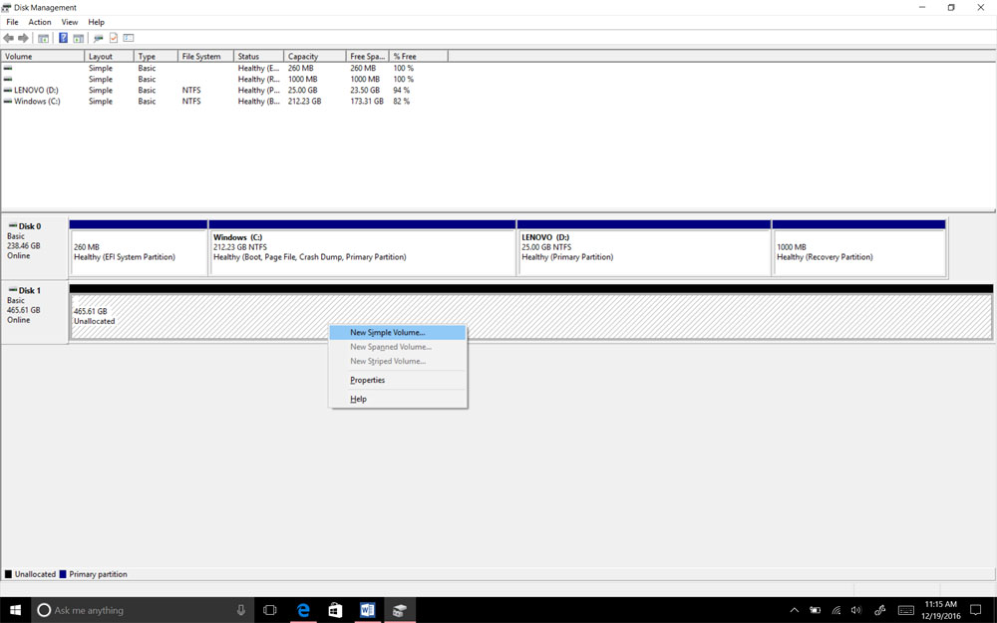Click the Forward arrow on the toolbar

point(21,38)
